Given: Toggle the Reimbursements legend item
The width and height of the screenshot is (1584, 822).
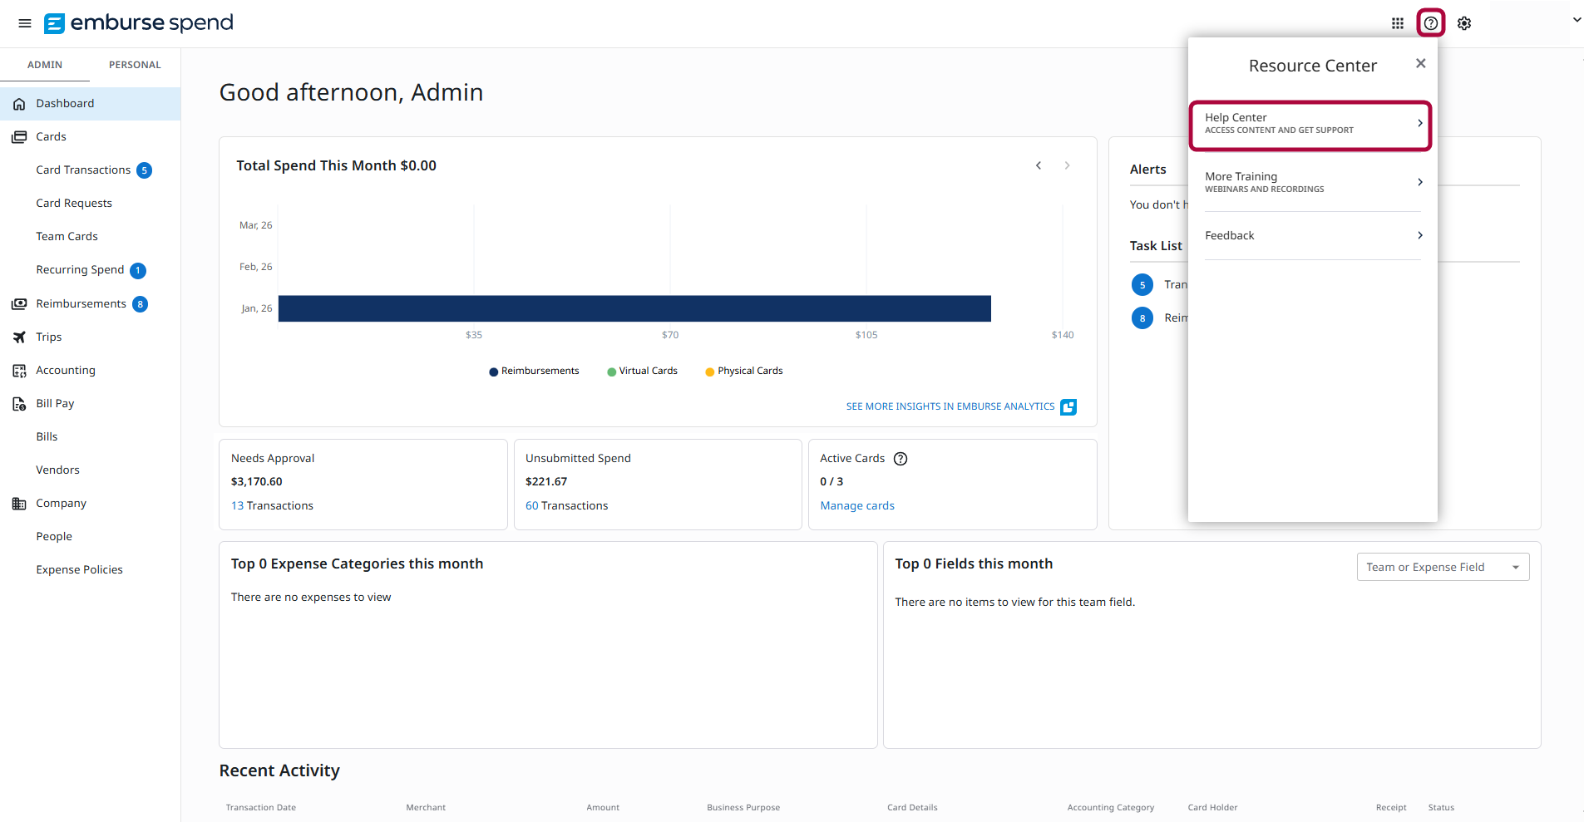Looking at the screenshot, I should (533, 371).
